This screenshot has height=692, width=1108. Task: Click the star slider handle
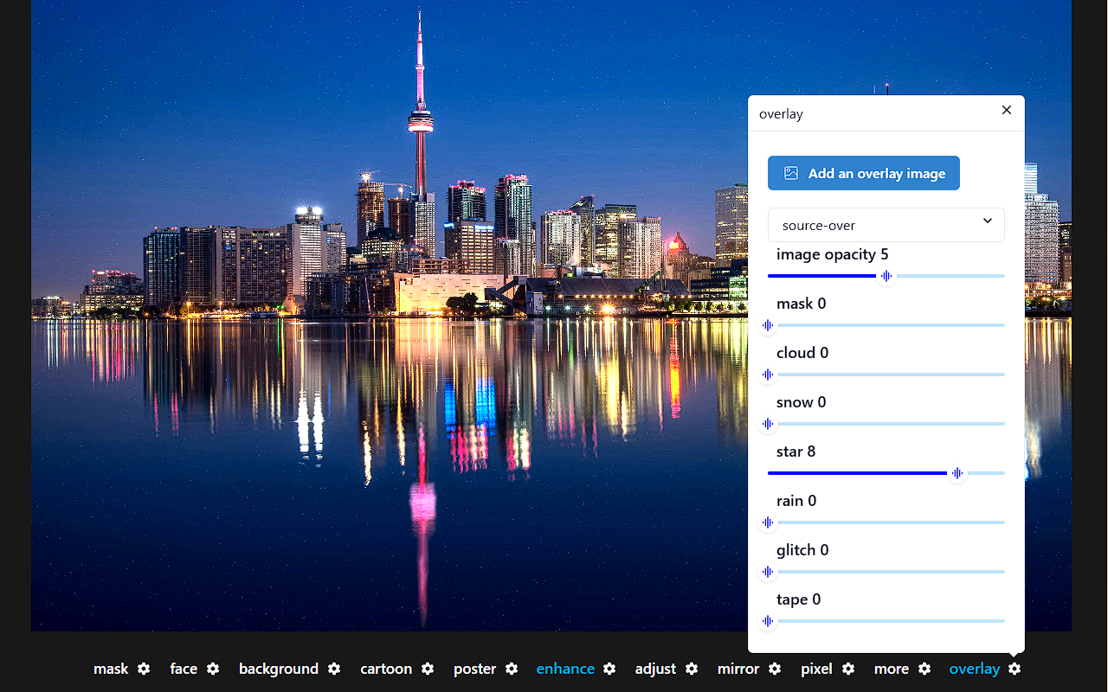pos(957,473)
